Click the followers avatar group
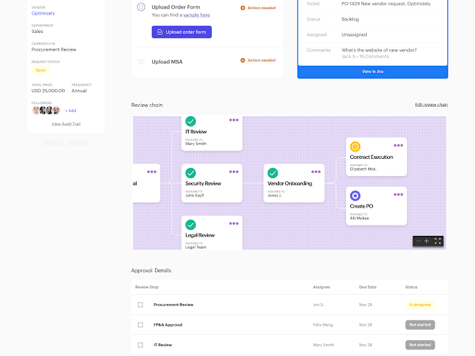 point(46,111)
